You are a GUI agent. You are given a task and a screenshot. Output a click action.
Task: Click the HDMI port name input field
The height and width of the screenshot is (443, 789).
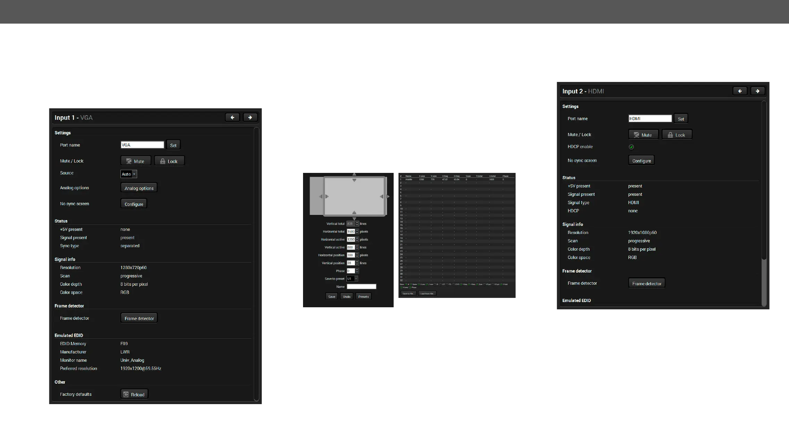[650, 118]
